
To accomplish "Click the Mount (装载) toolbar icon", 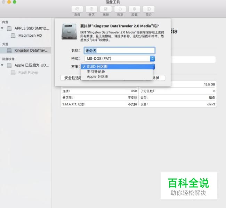I will (134, 9).
